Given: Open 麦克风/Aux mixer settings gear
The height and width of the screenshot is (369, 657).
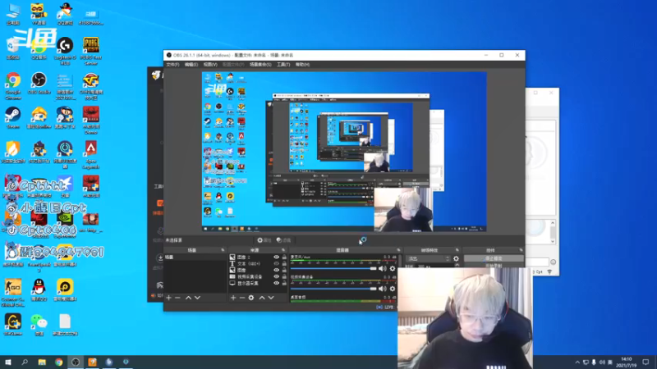Looking at the screenshot, I should (x=393, y=269).
